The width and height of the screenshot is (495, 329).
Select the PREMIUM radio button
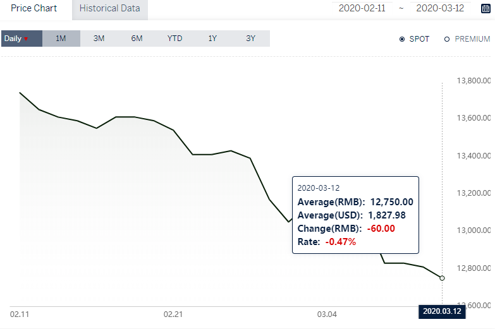(x=447, y=39)
